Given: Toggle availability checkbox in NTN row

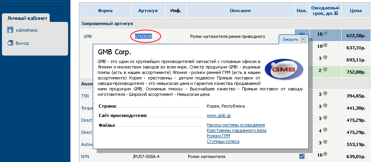Looking at the screenshot, I should [x=302, y=156].
